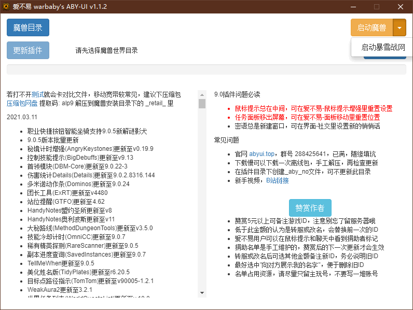Click the DBM-Core changelog entry
This screenshot has width=413, height=310.
77,166
